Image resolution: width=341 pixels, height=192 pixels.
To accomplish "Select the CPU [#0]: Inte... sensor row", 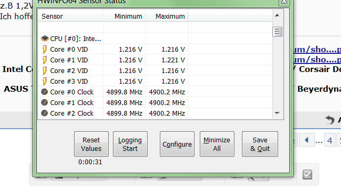I will (x=155, y=39).
